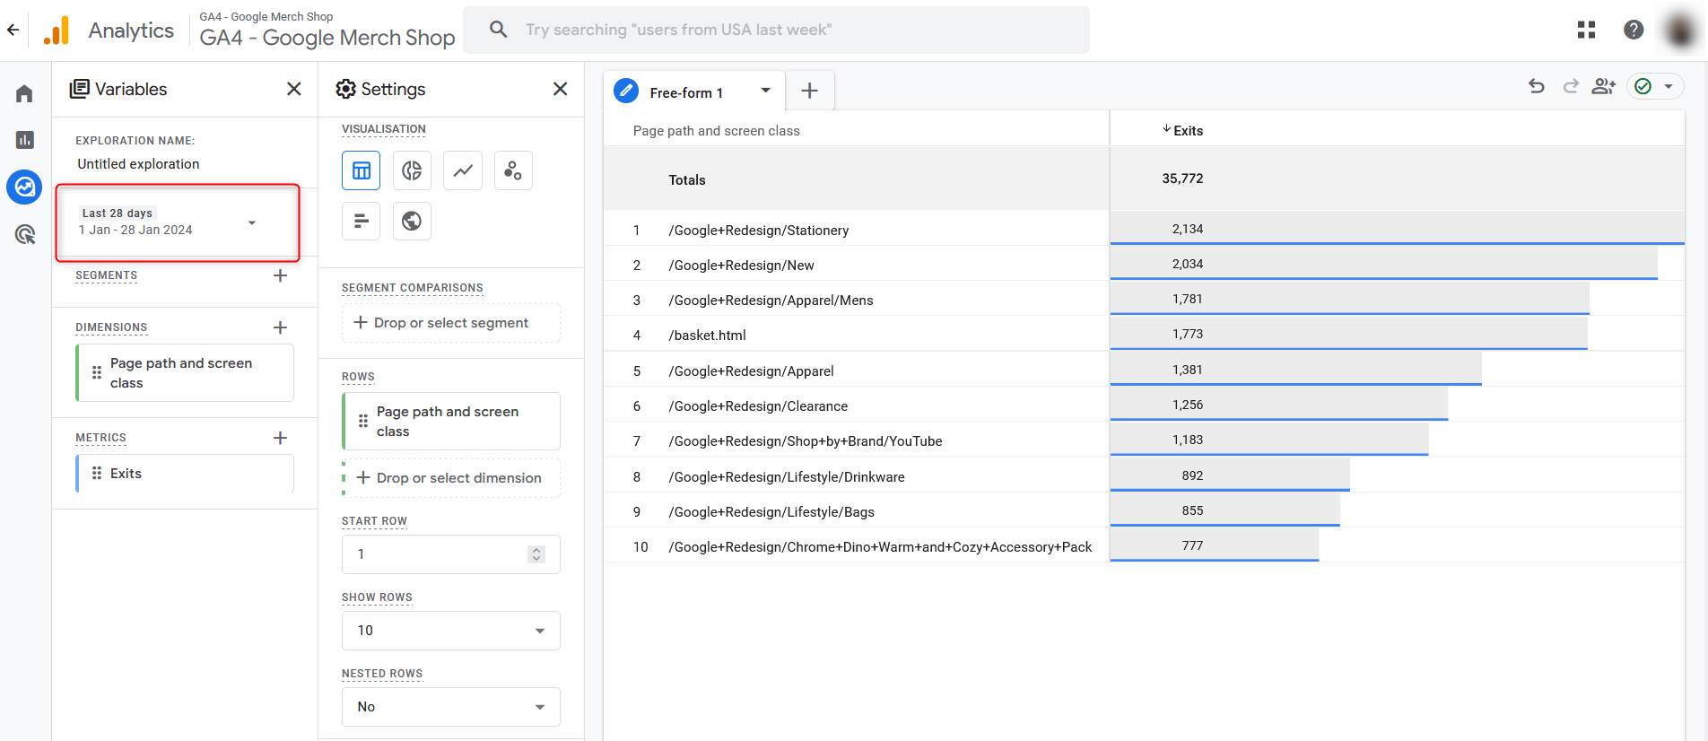
Task: Click the search bar
Action: (x=776, y=30)
